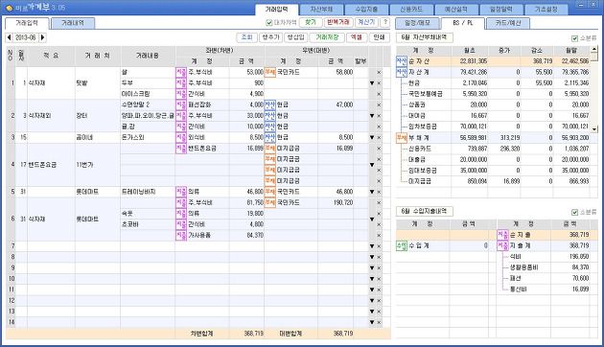Open the dropdown arrow on empty row 14
Image resolution: width=604 pixels, height=347 pixels.
pyautogui.click(x=372, y=322)
